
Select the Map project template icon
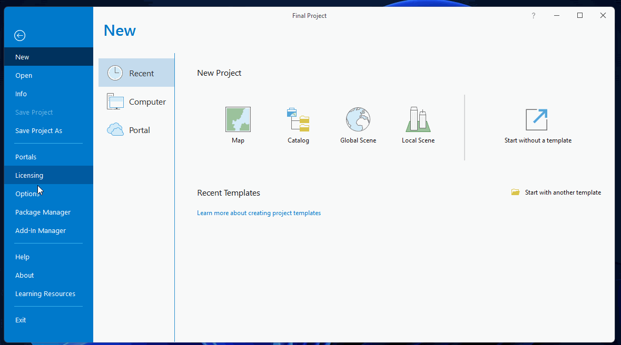click(x=238, y=119)
